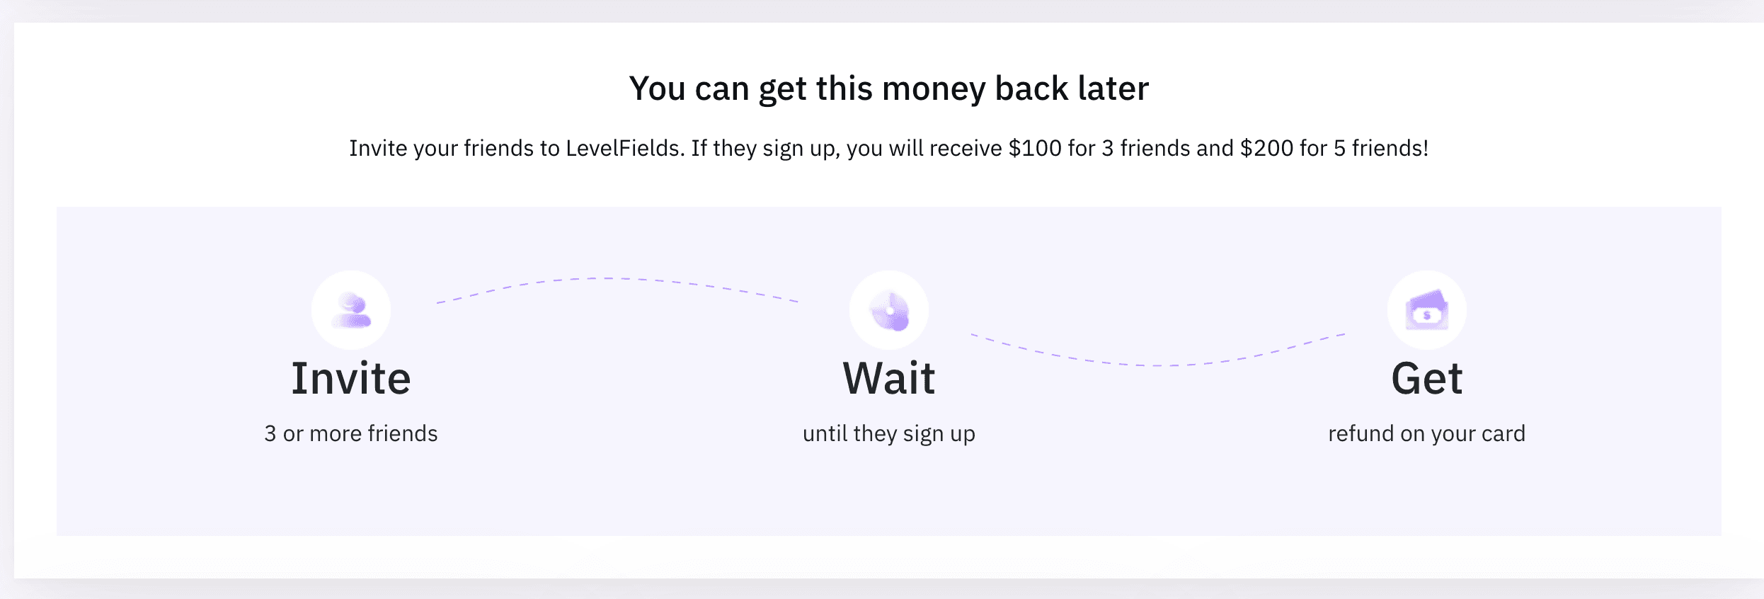Click the Invite person icon

351,310
